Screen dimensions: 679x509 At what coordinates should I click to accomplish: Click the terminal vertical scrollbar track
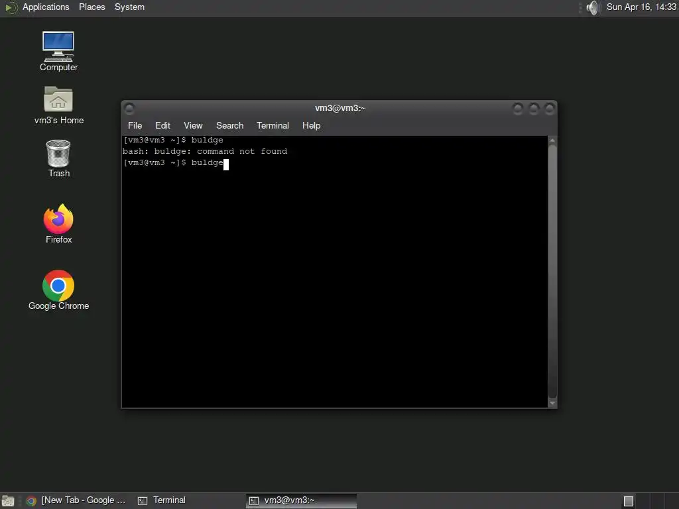point(552,272)
